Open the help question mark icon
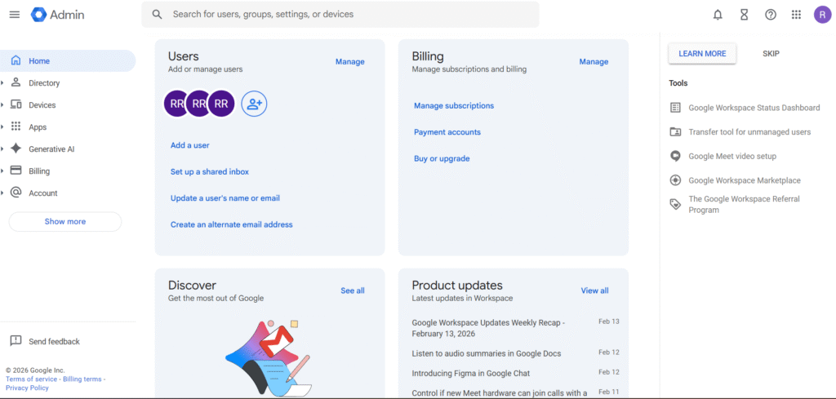Screen dimensions: 836x399 [x=771, y=15]
